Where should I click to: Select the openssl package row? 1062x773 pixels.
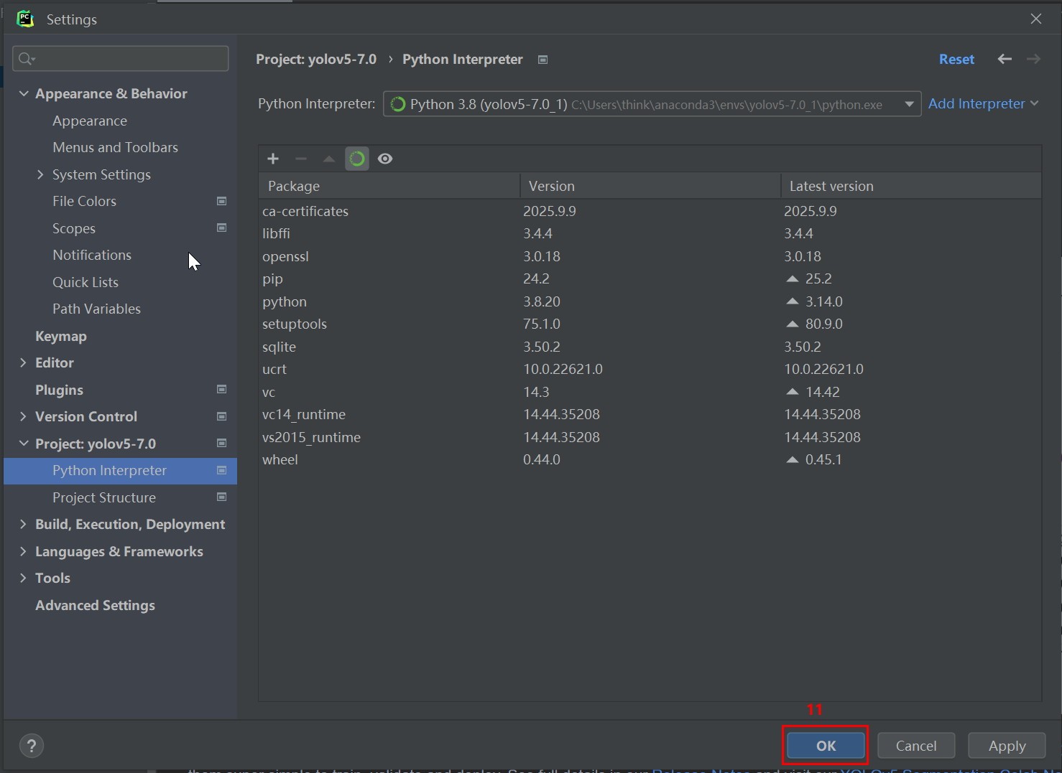[x=650, y=256]
